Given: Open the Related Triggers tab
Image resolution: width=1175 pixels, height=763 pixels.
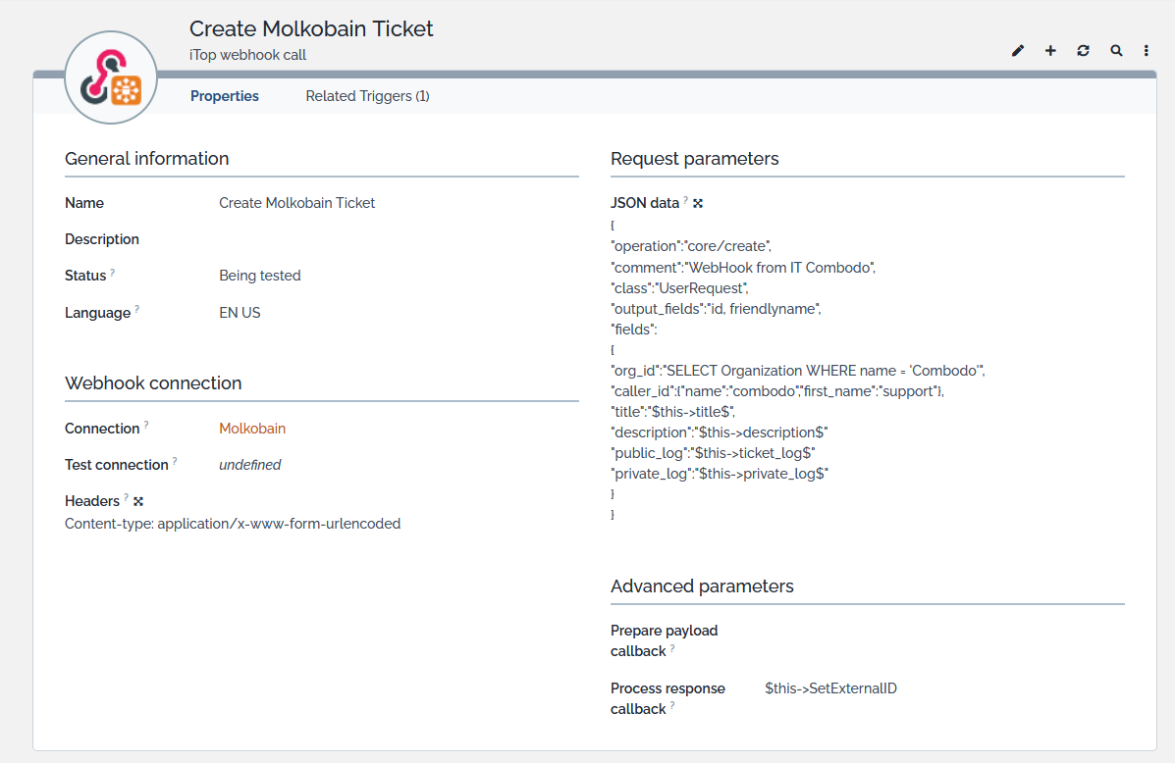Looking at the screenshot, I should 367,96.
